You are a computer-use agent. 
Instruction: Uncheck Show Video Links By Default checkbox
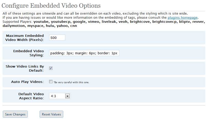(51, 68)
